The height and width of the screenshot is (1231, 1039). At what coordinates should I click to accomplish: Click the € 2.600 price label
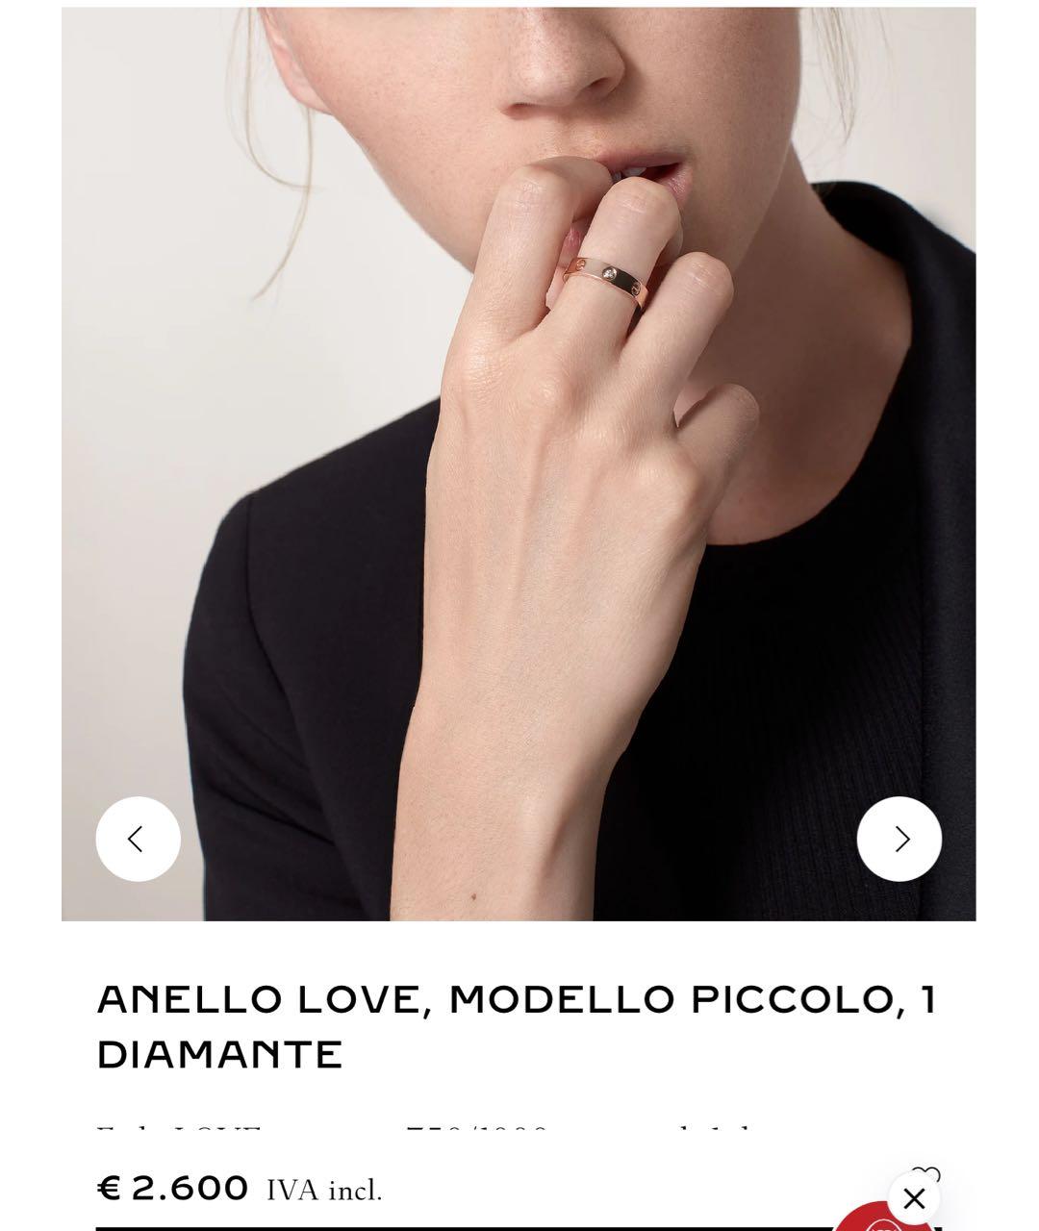(173, 1188)
